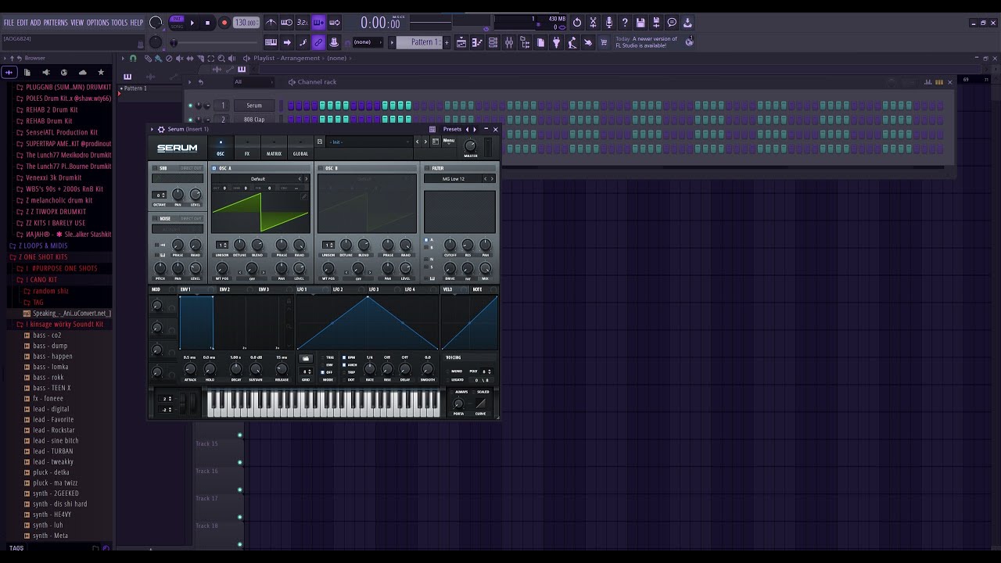Select the Serum channel button in Channel rack
The image size is (1001, 563).
pyautogui.click(x=254, y=106)
